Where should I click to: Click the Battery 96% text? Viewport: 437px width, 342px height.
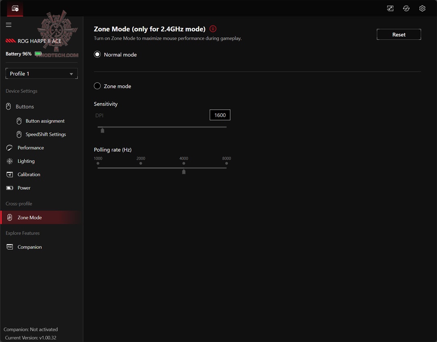pos(18,54)
